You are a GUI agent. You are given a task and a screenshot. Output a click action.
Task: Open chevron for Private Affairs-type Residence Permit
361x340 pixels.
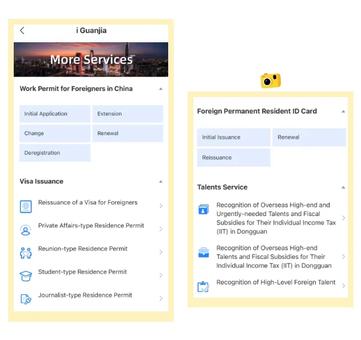pos(161,229)
